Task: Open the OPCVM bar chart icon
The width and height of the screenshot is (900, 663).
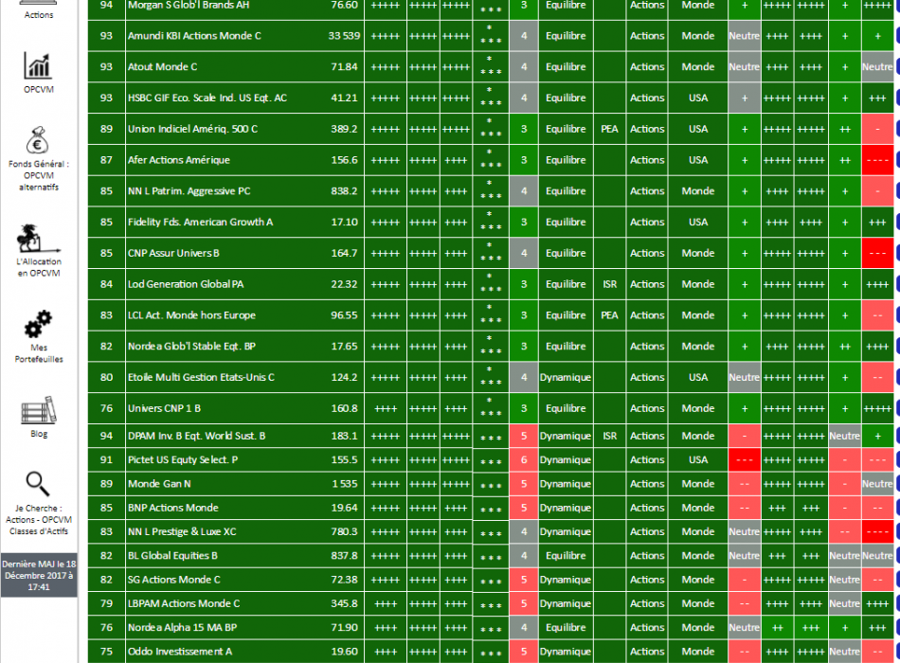Action: [x=39, y=65]
